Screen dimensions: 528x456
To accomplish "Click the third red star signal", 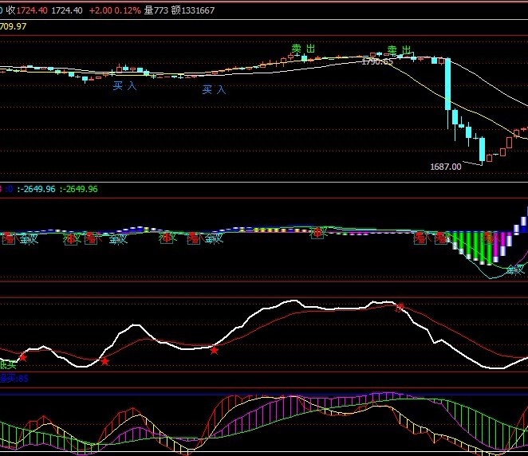I will click(x=215, y=351).
